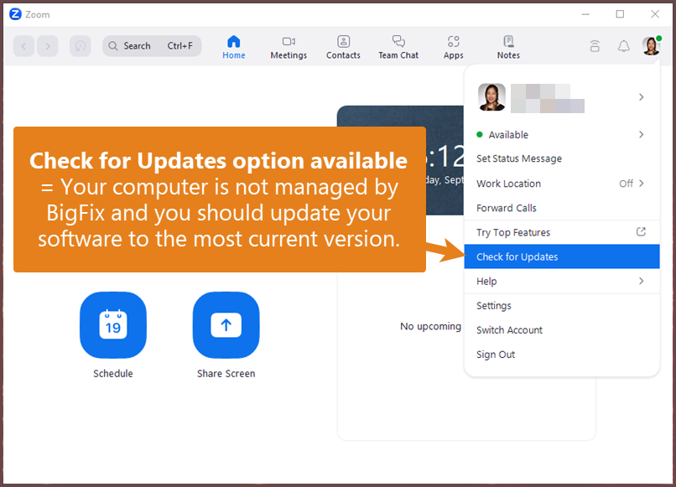Click the Search input field
The image size is (676, 487).
tap(151, 46)
